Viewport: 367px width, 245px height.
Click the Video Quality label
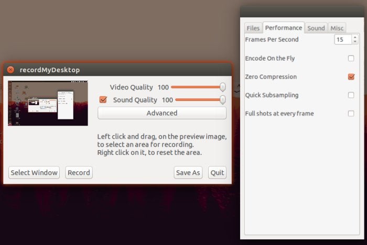131,87
